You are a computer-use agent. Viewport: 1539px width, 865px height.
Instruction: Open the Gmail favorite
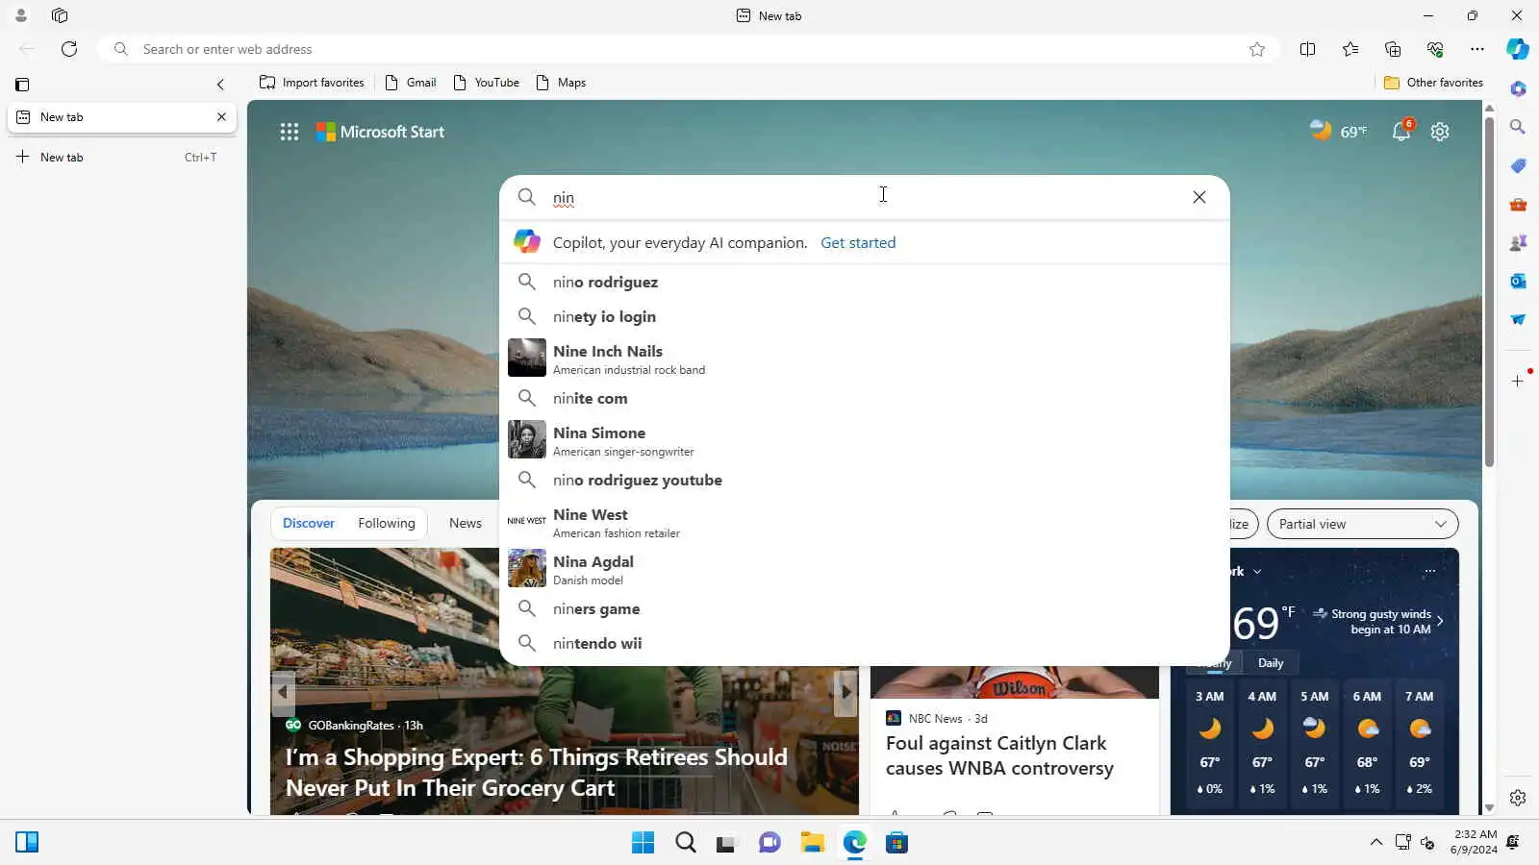411,83
